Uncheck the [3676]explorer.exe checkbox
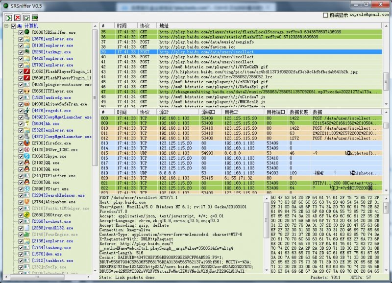The height and width of the screenshot is (283, 392). [x=21, y=39]
